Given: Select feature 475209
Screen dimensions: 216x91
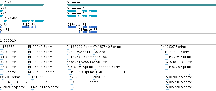Looking at the screenshot, I should [76, 77].
